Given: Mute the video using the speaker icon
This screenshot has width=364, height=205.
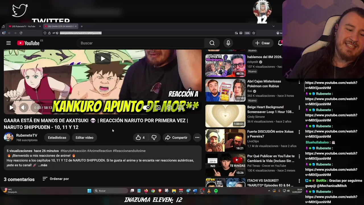Looking at the screenshot, I should pyautogui.click(x=24, y=108).
